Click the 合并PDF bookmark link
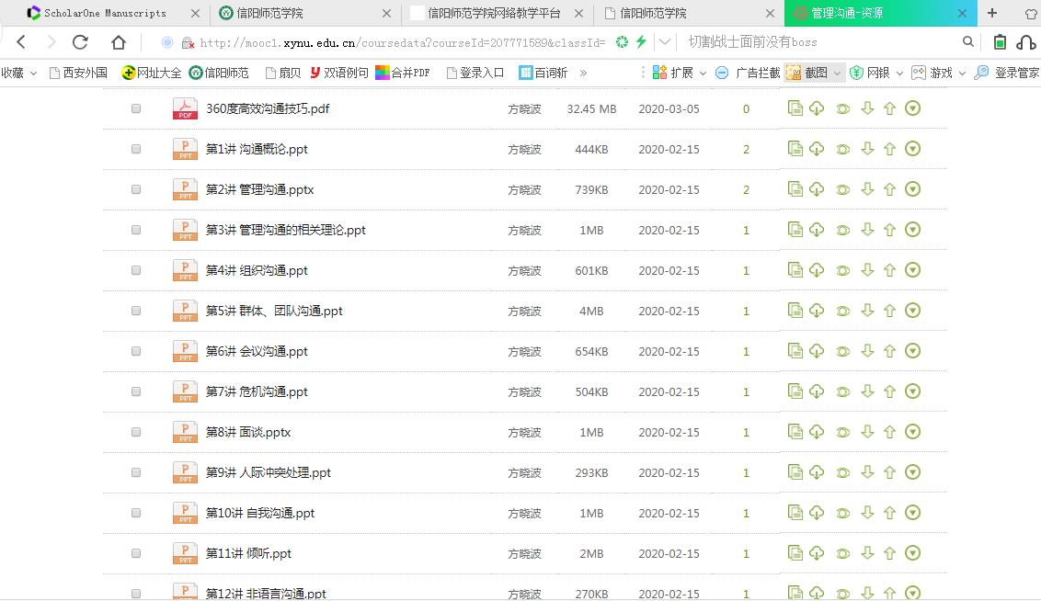The image size is (1041, 601). tap(403, 72)
